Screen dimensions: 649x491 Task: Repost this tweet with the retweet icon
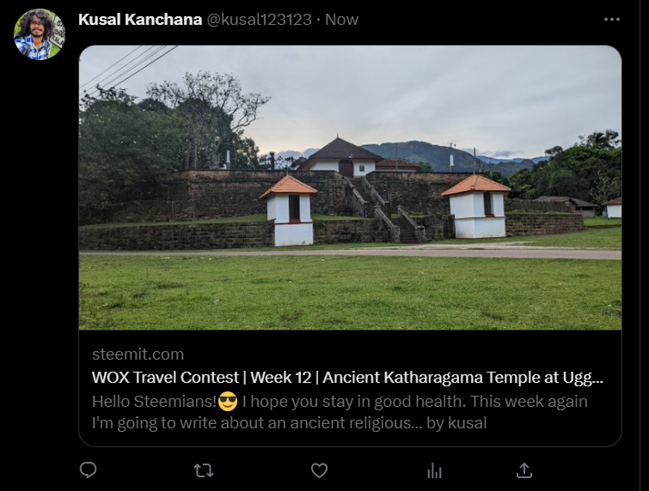click(204, 470)
